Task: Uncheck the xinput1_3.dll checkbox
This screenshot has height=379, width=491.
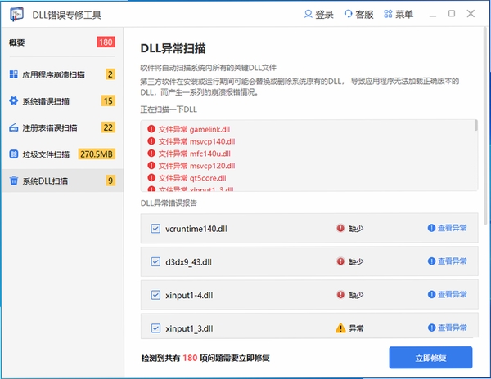Action: coord(155,328)
